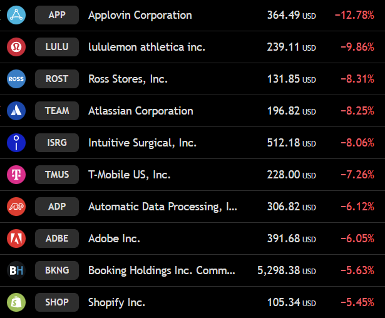
Task: Click the Intuitive Surgical logo icon
Action: pos(16,143)
